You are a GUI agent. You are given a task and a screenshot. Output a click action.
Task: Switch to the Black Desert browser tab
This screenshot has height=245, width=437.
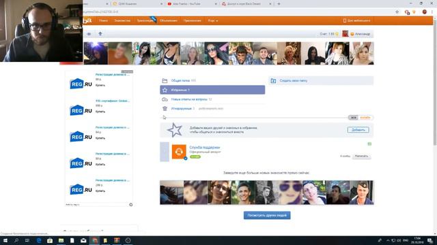[246, 4]
